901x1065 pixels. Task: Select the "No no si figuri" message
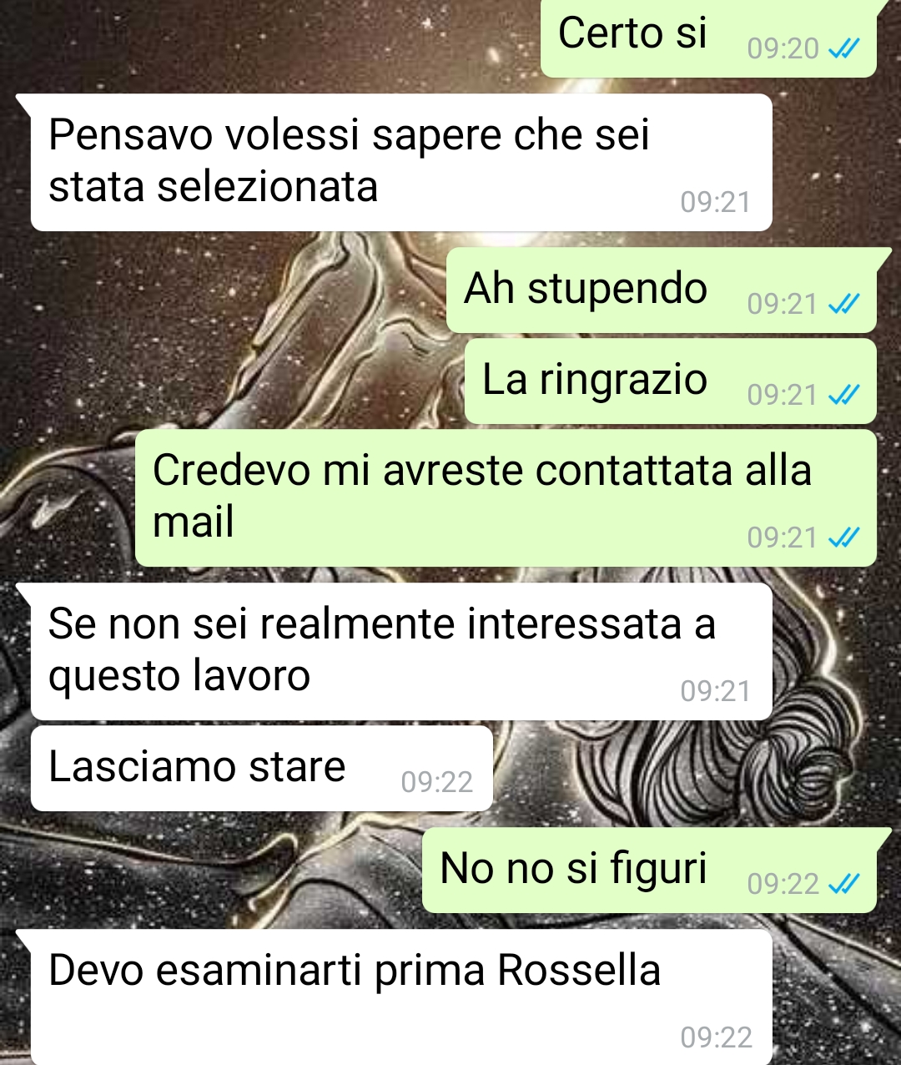tap(649, 871)
